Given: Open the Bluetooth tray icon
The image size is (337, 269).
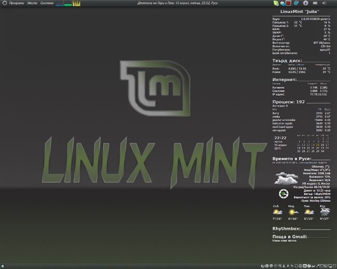Looking at the screenshot, I should (305, 3).
